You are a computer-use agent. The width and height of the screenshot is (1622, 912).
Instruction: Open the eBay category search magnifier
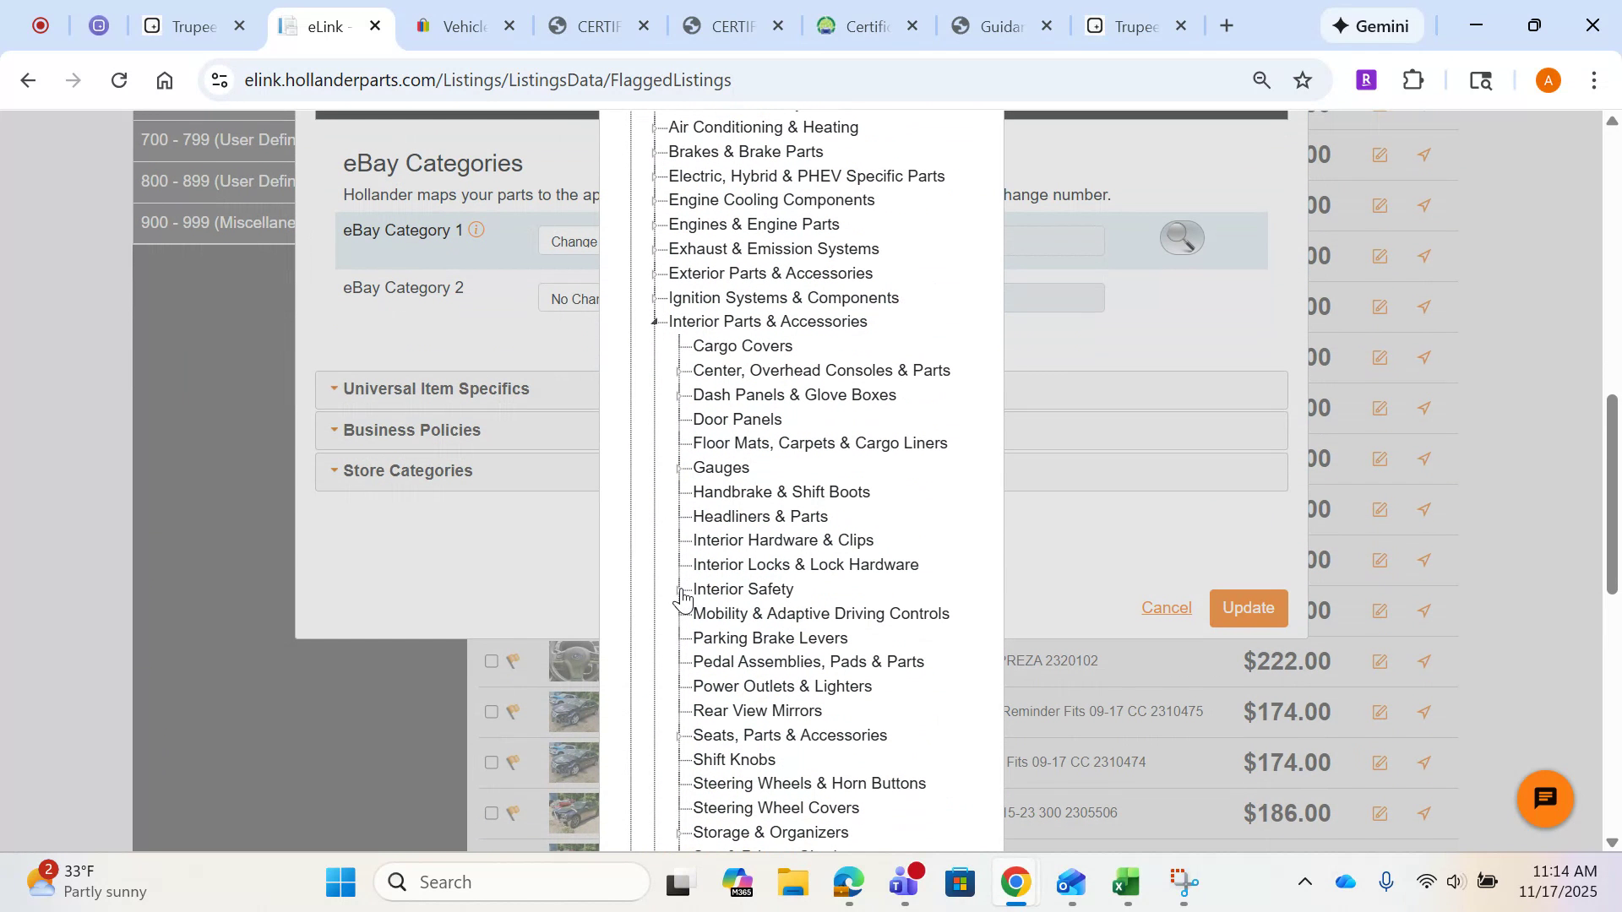(x=1181, y=237)
